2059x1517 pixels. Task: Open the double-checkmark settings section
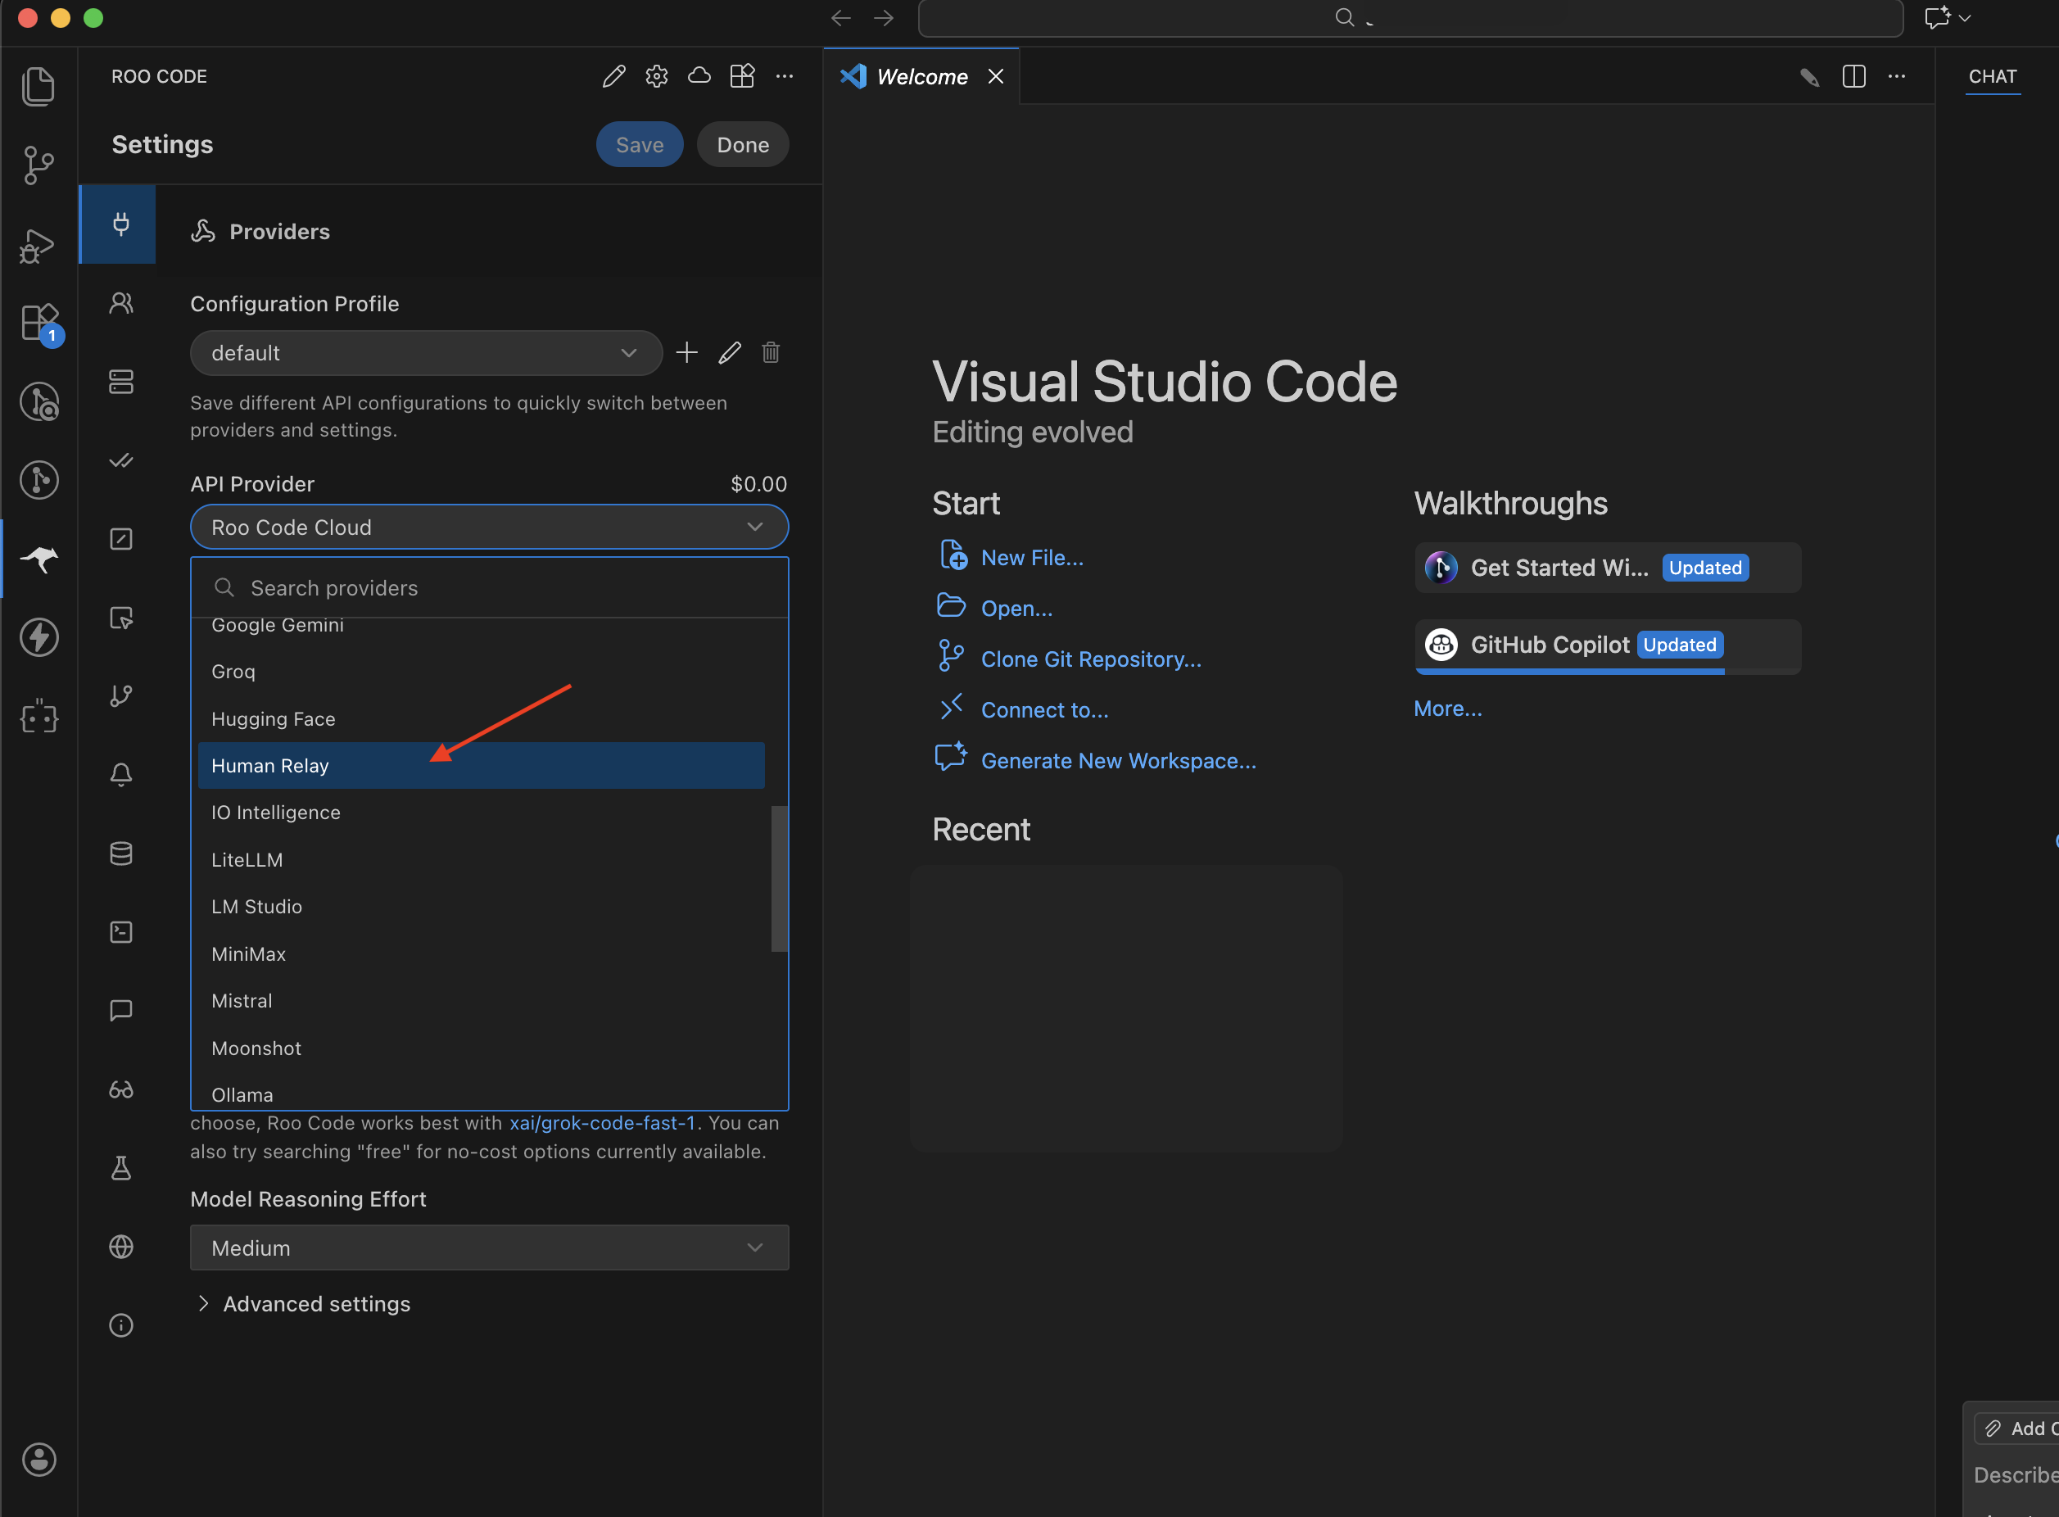[121, 460]
